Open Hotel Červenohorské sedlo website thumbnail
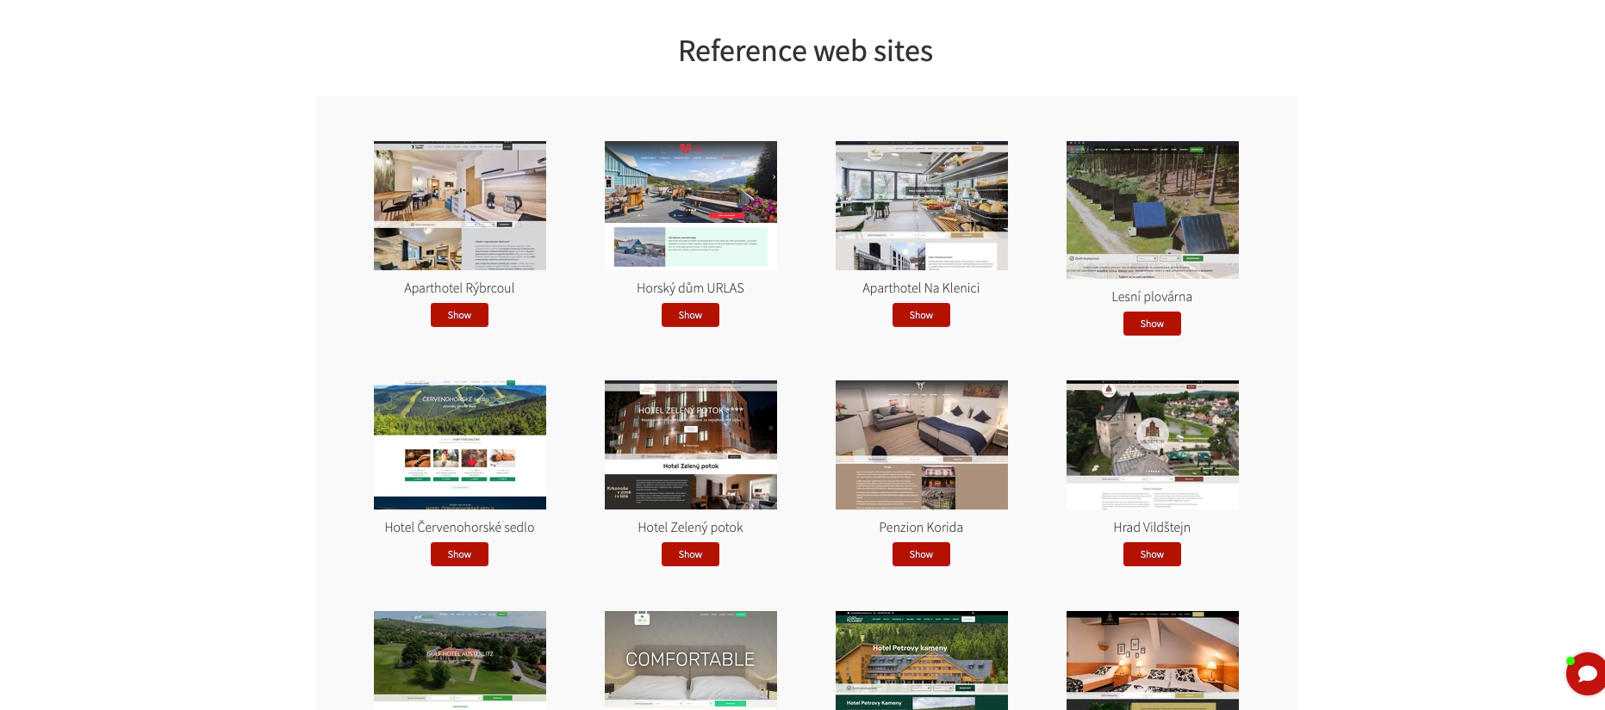Image resolution: width=1605 pixels, height=710 pixels. pos(460,445)
